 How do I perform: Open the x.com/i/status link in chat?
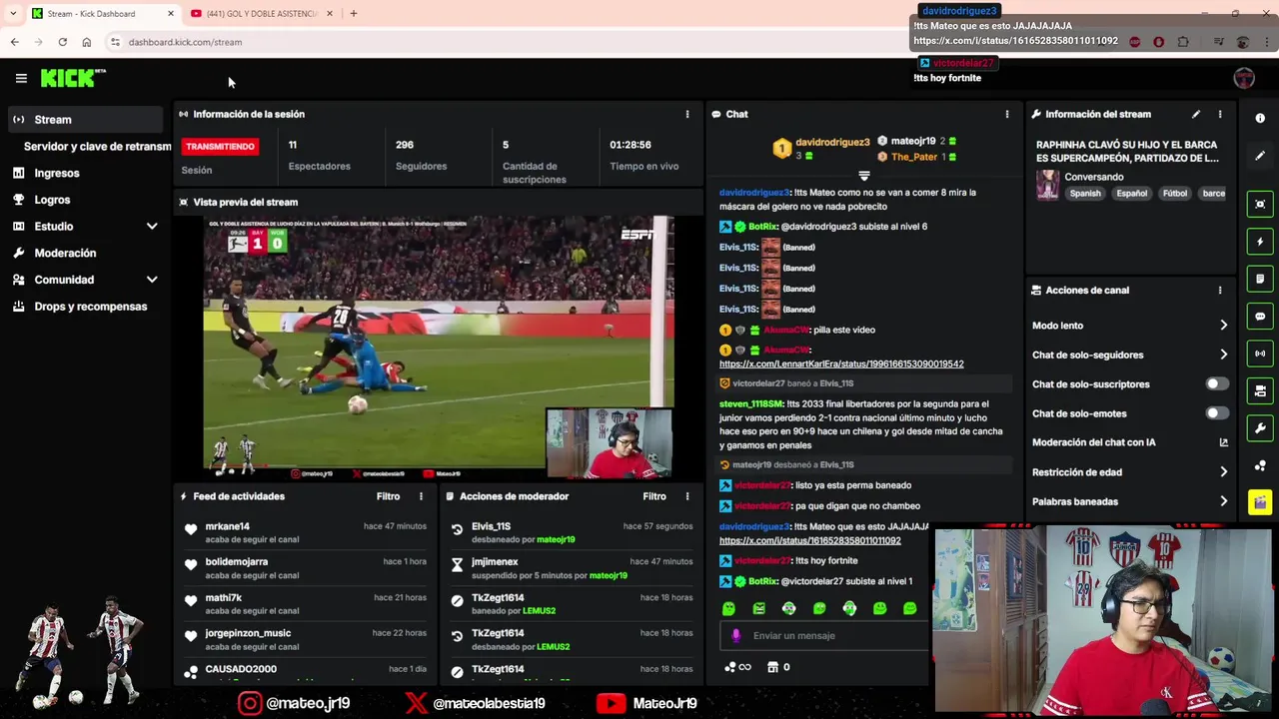coord(810,540)
